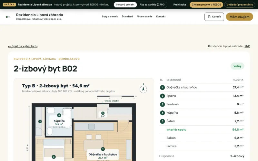Viewport: 258px width, 161px height.
Task: Select room marker 4 in Kúpeľňa on plan
Action: pos(59,115)
